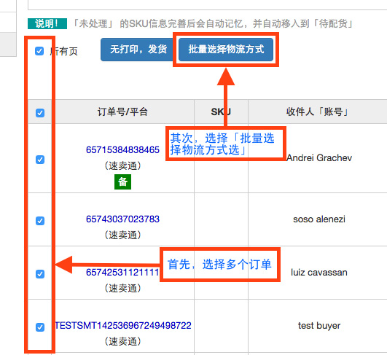Toggle the select-all checkbox in table header

click(x=40, y=113)
